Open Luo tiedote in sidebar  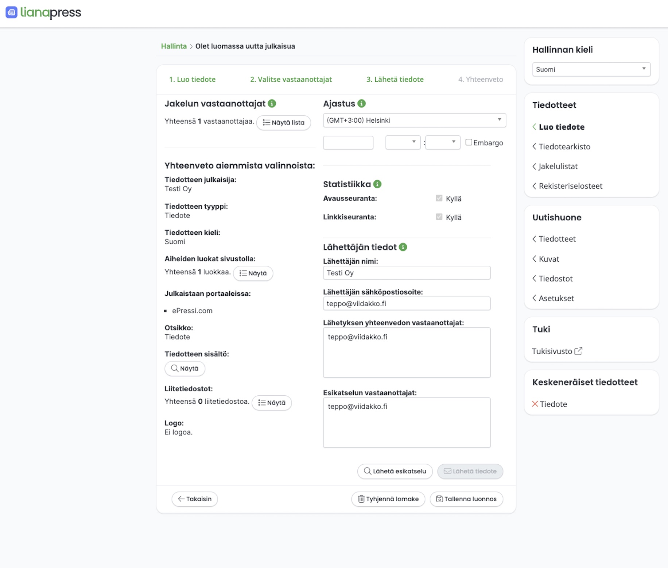point(562,127)
